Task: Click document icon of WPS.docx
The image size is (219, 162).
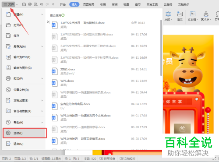Action: (55, 83)
